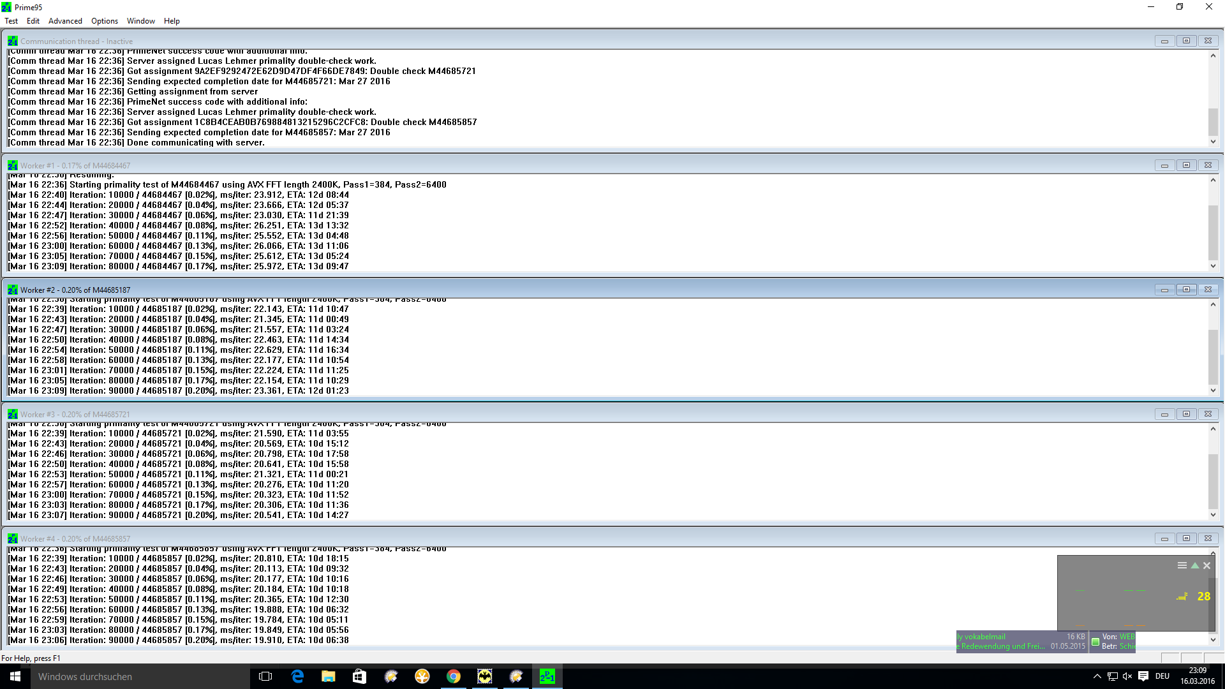1225x689 pixels.
Task: Click Worker #2 window icon
Action: coord(12,290)
